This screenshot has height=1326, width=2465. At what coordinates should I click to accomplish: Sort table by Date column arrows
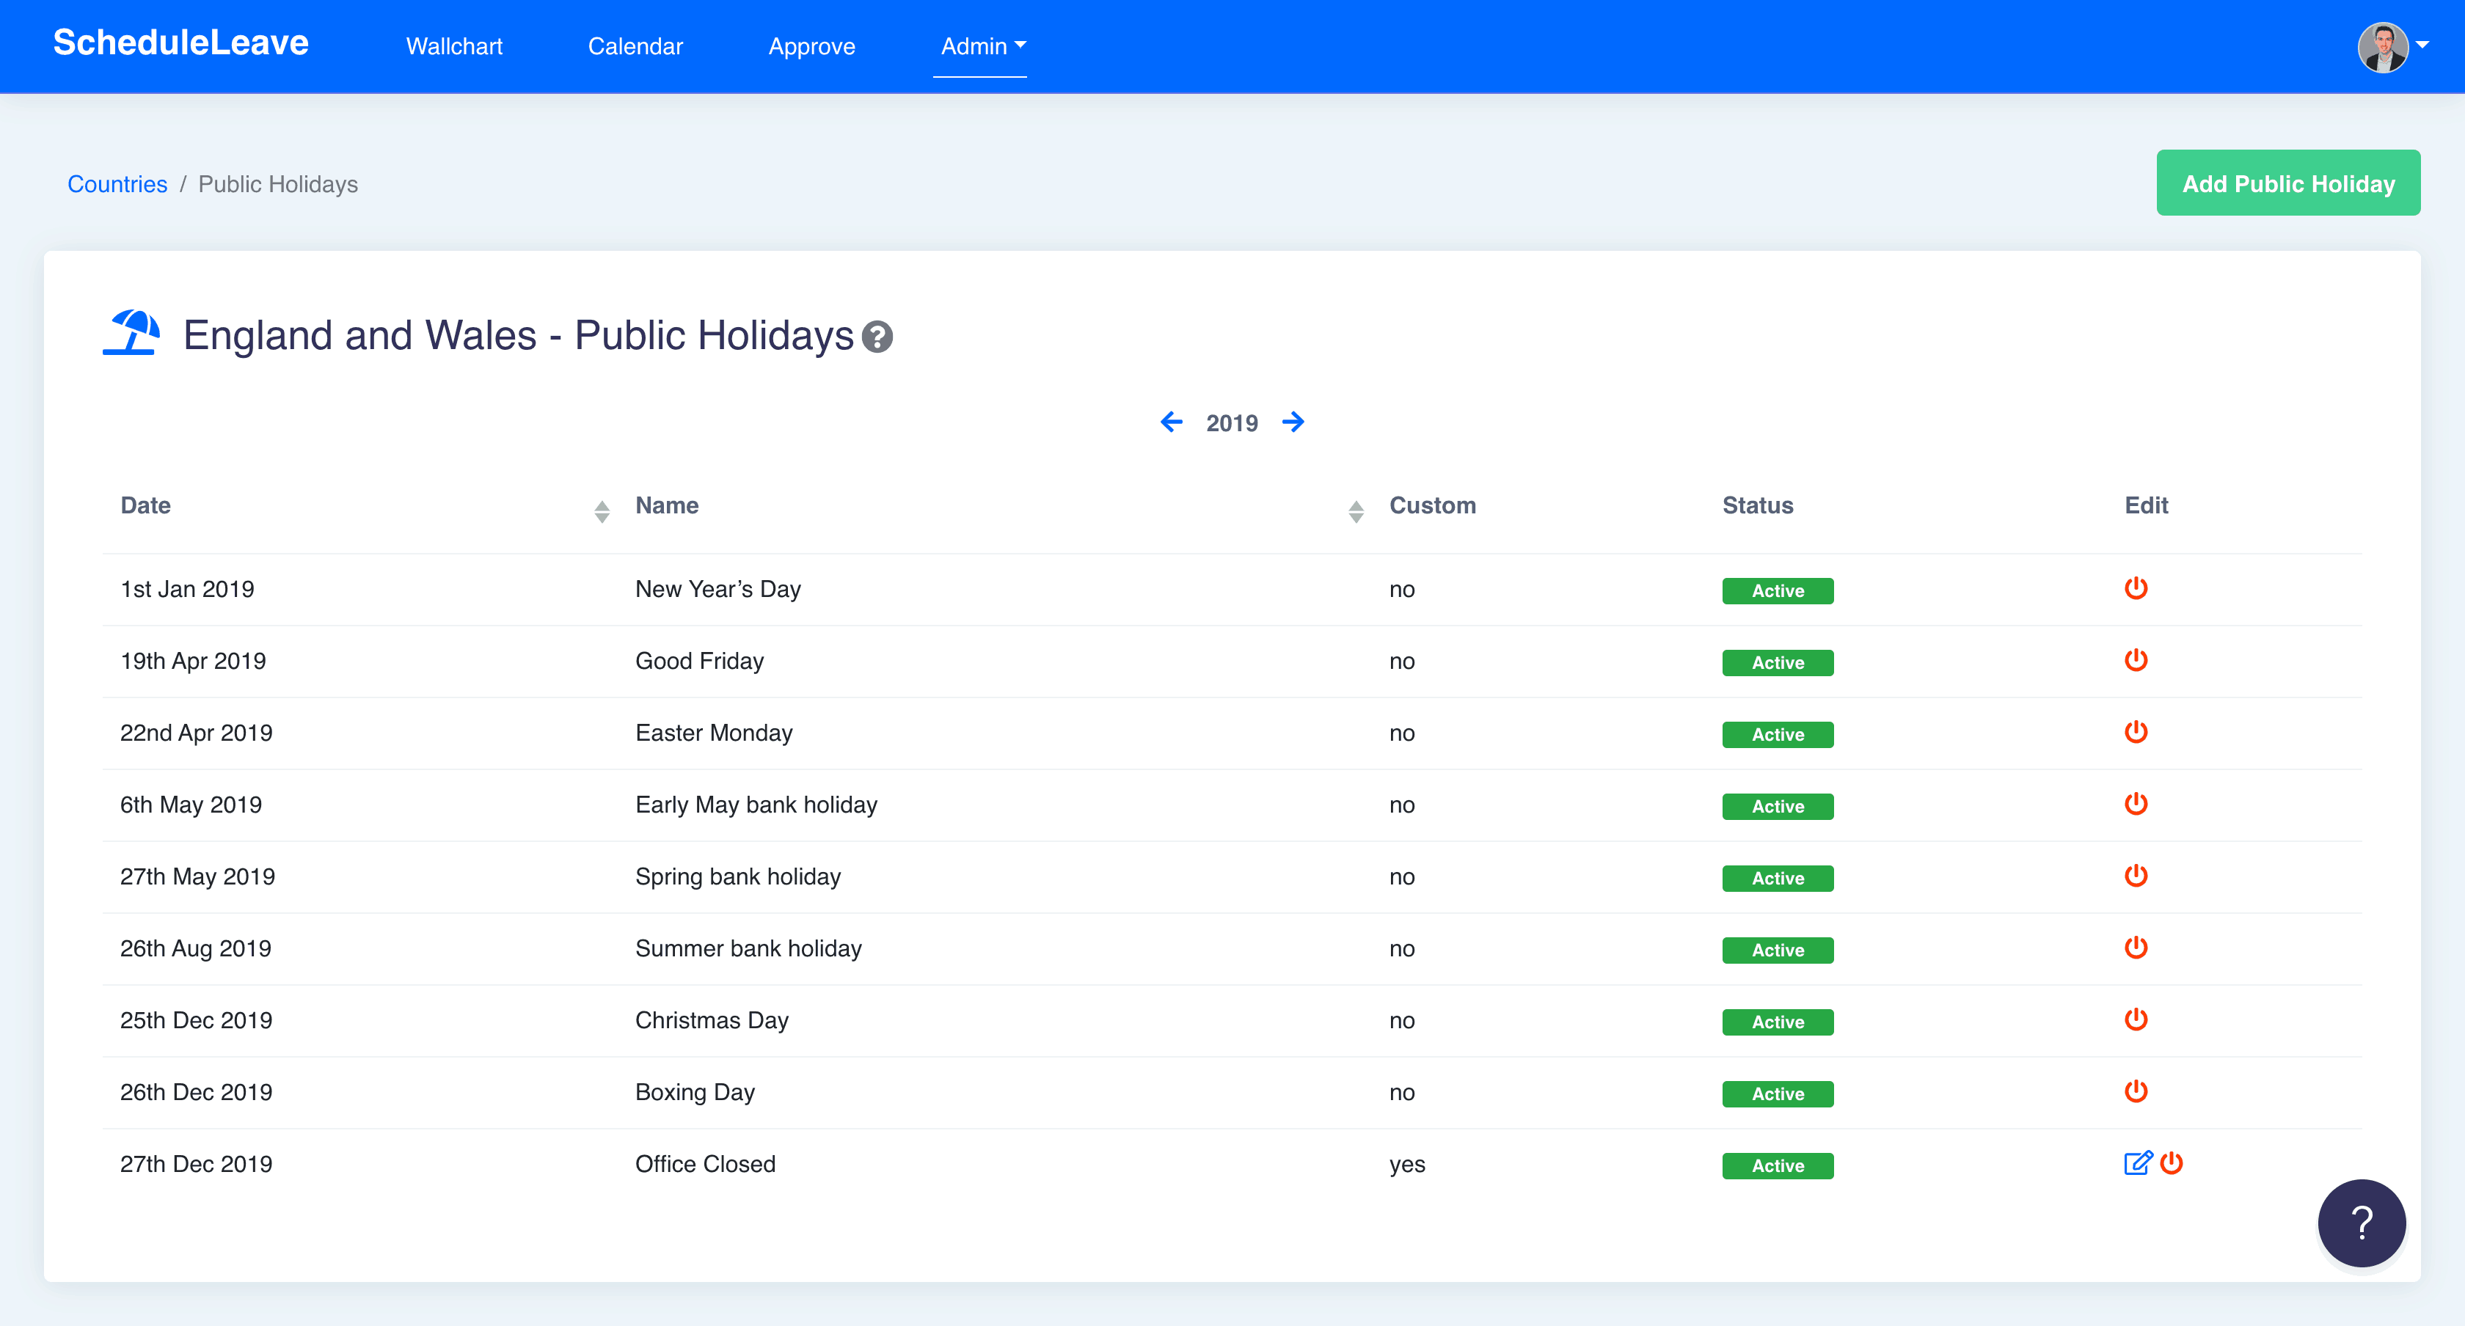601,511
